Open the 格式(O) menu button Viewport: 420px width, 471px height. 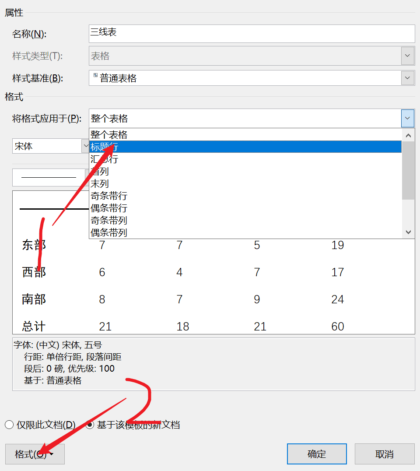[35, 454]
